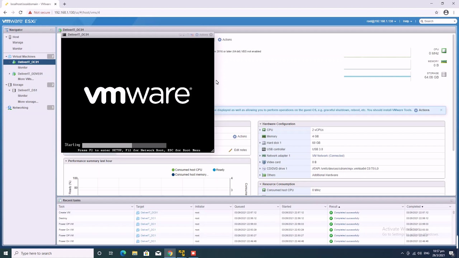Image resolution: width=459 pixels, height=258 pixels.
Task: Toggle Consumed host CPU chart legend
Action: pyautogui.click(x=187, y=170)
